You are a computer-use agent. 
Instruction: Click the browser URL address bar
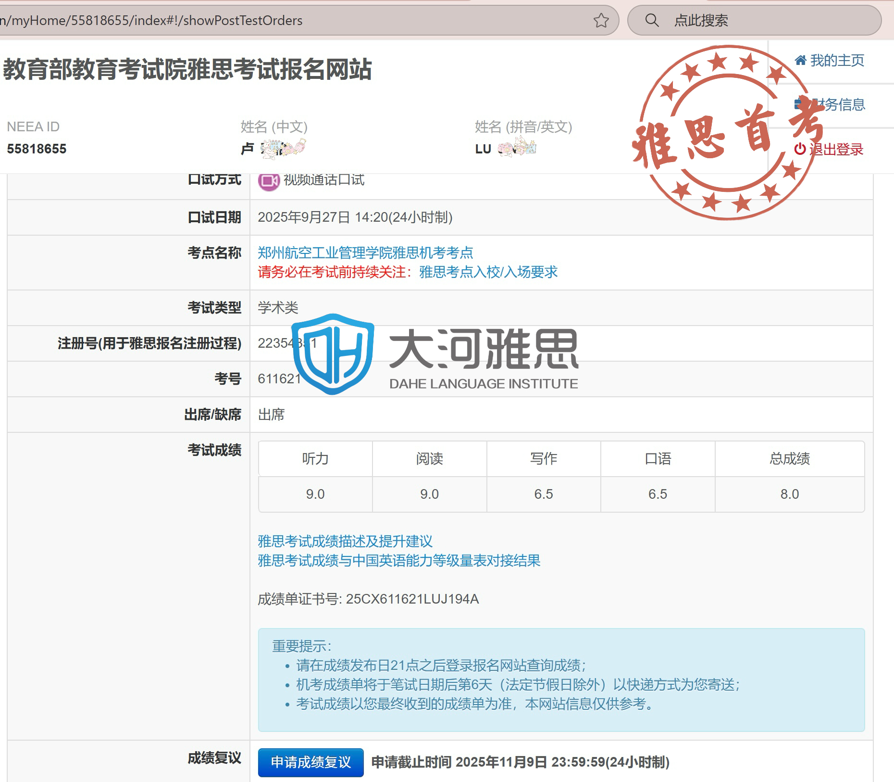point(288,21)
